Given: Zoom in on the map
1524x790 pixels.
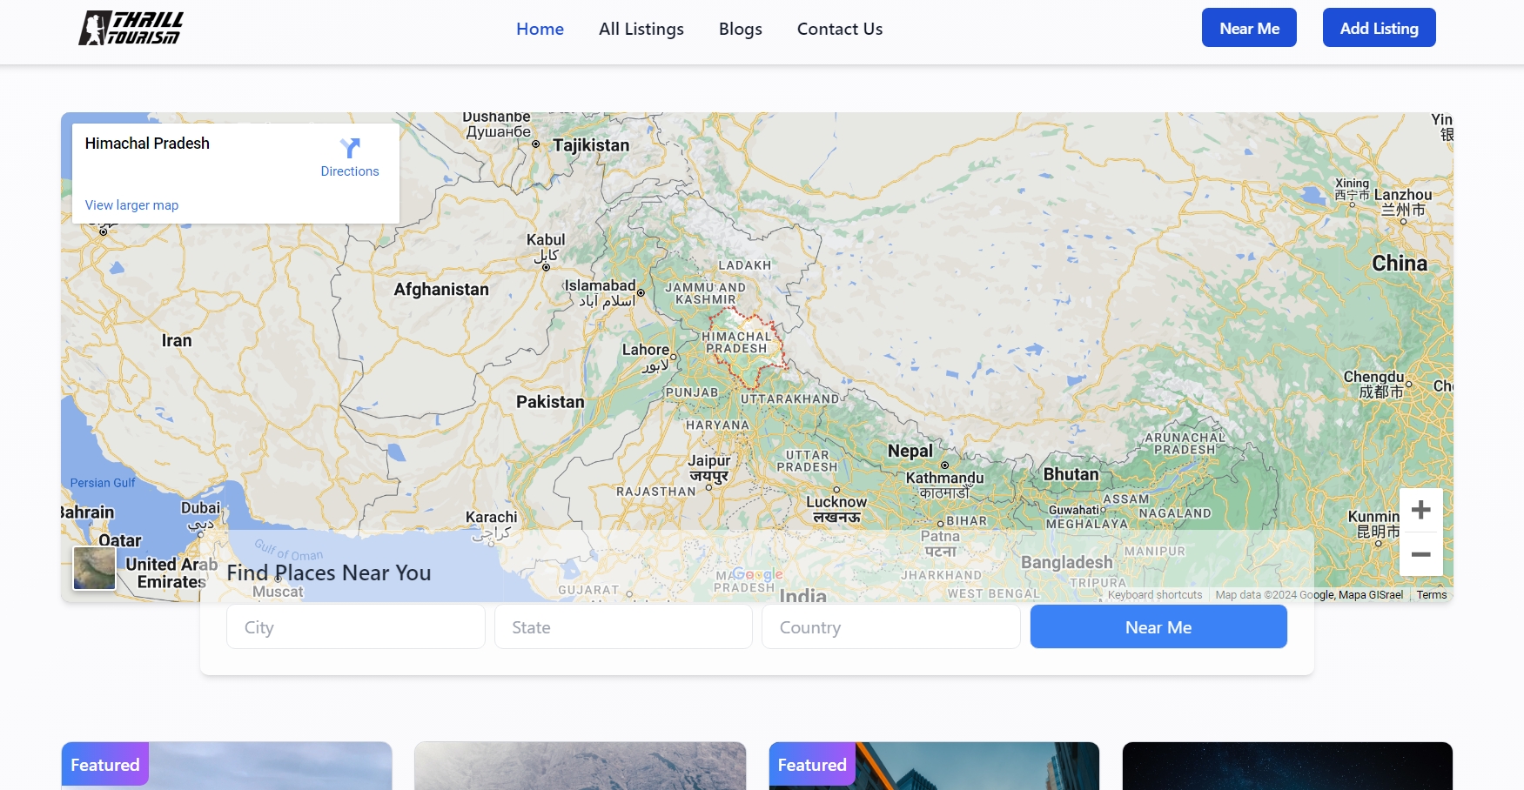Looking at the screenshot, I should (x=1421, y=510).
